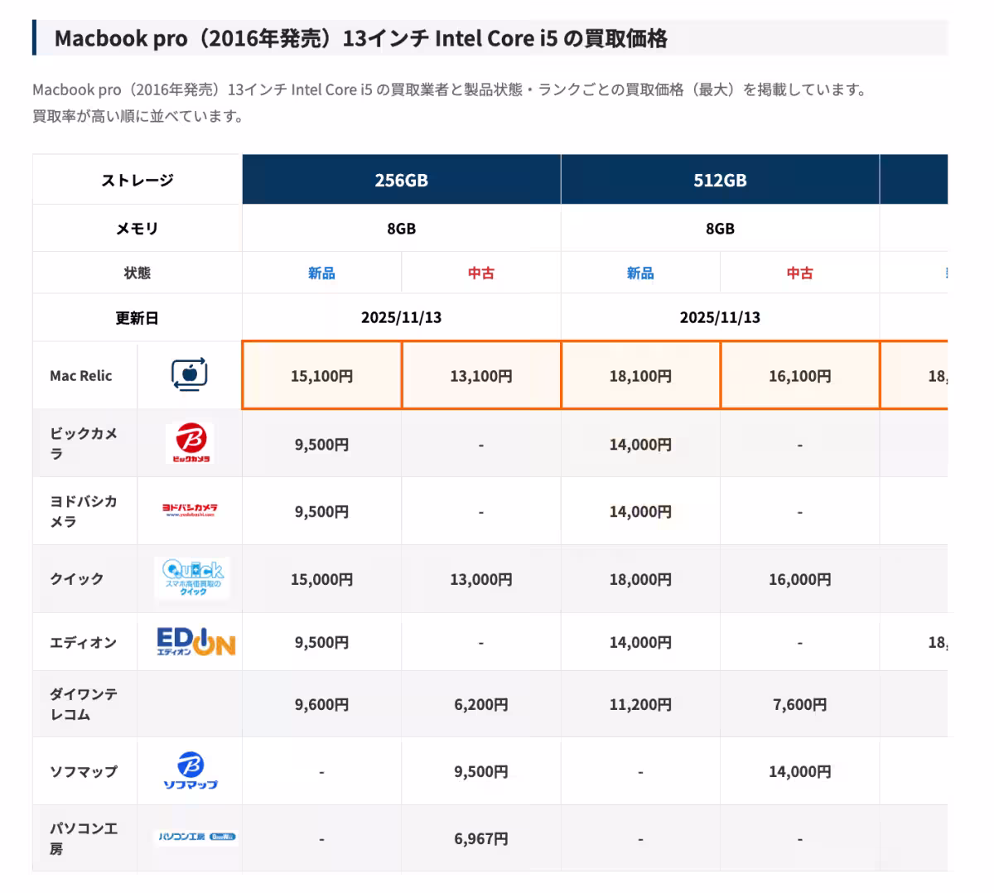Click 新品 label under 256GB column
The image size is (994, 893).
pyautogui.click(x=321, y=273)
